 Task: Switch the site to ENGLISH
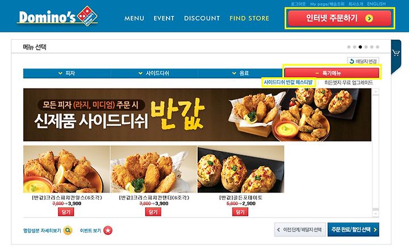tap(376, 4)
